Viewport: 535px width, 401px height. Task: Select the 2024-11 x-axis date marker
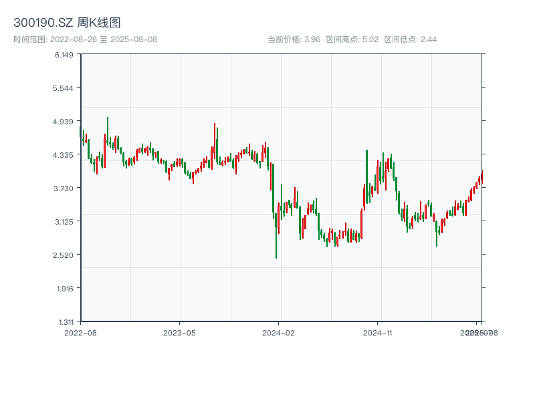click(378, 332)
